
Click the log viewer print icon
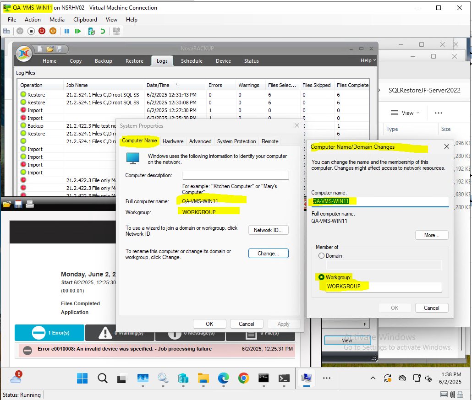tap(29, 205)
